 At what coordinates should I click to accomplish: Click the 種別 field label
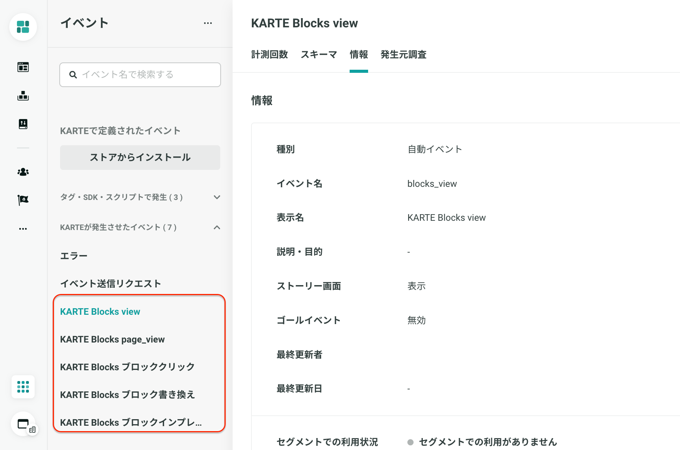pos(286,149)
